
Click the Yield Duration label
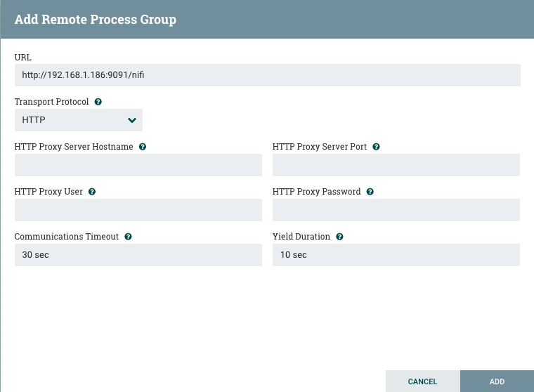coord(301,237)
